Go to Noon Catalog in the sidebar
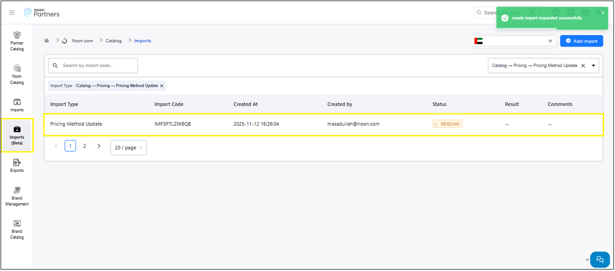The height and width of the screenshot is (271, 615). (x=17, y=74)
